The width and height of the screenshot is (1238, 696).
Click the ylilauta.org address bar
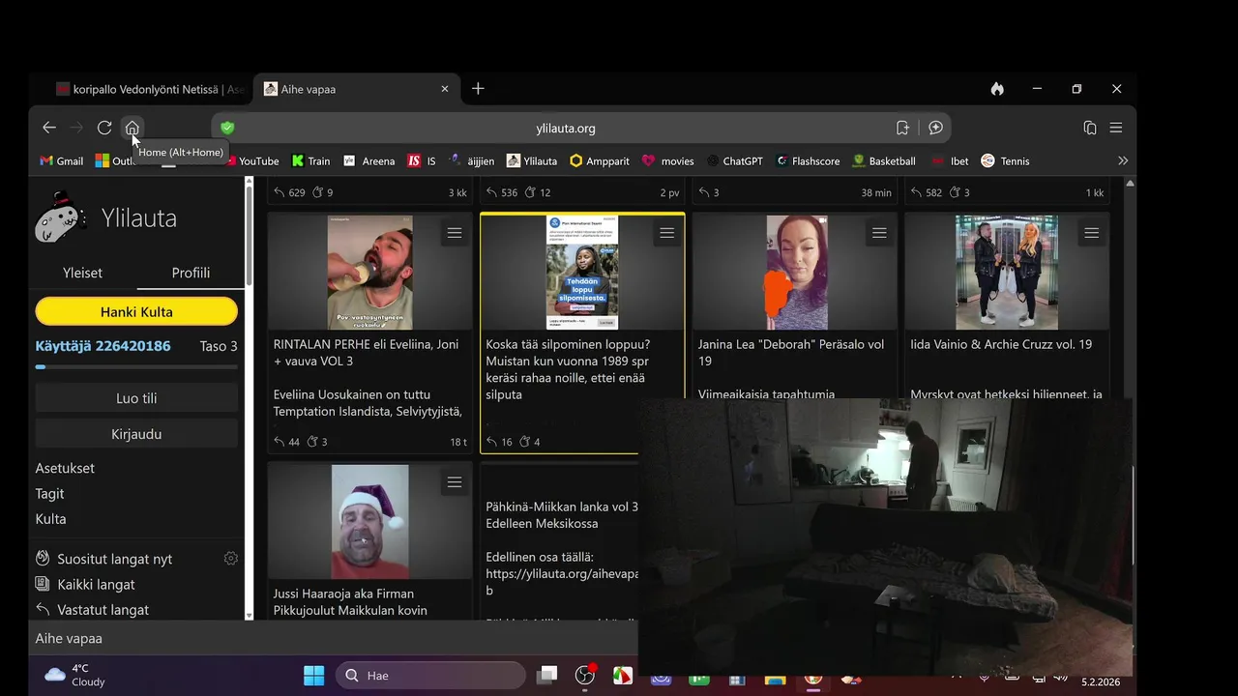point(566,128)
